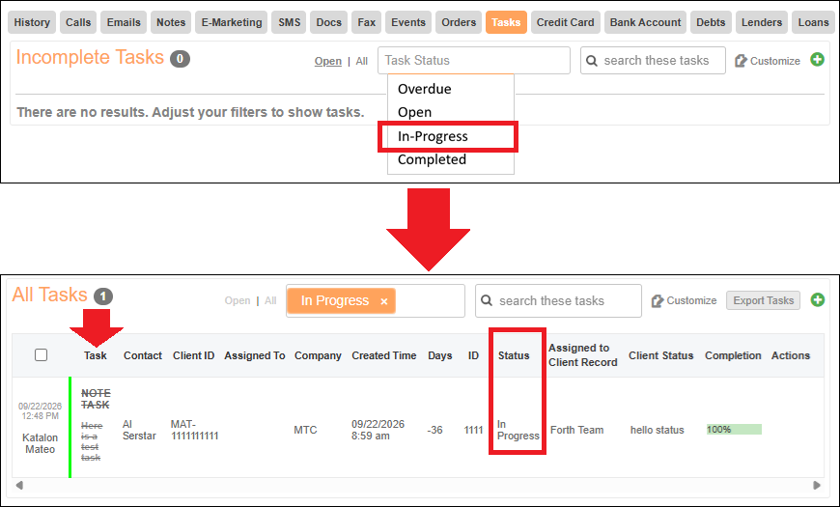Go to the Emails tab
This screenshot has width=840, height=507.
tap(124, 22)
